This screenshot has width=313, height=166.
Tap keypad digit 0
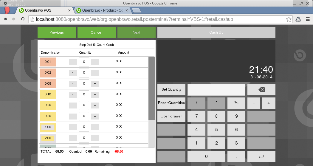(x=206, y=157)
